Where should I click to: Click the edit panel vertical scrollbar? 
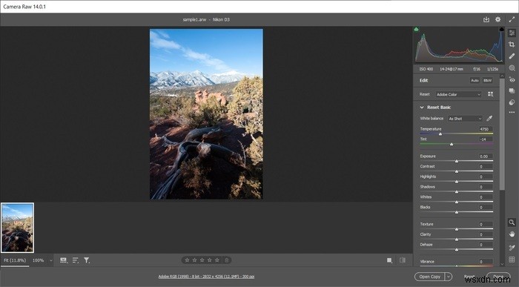point(502,134)
